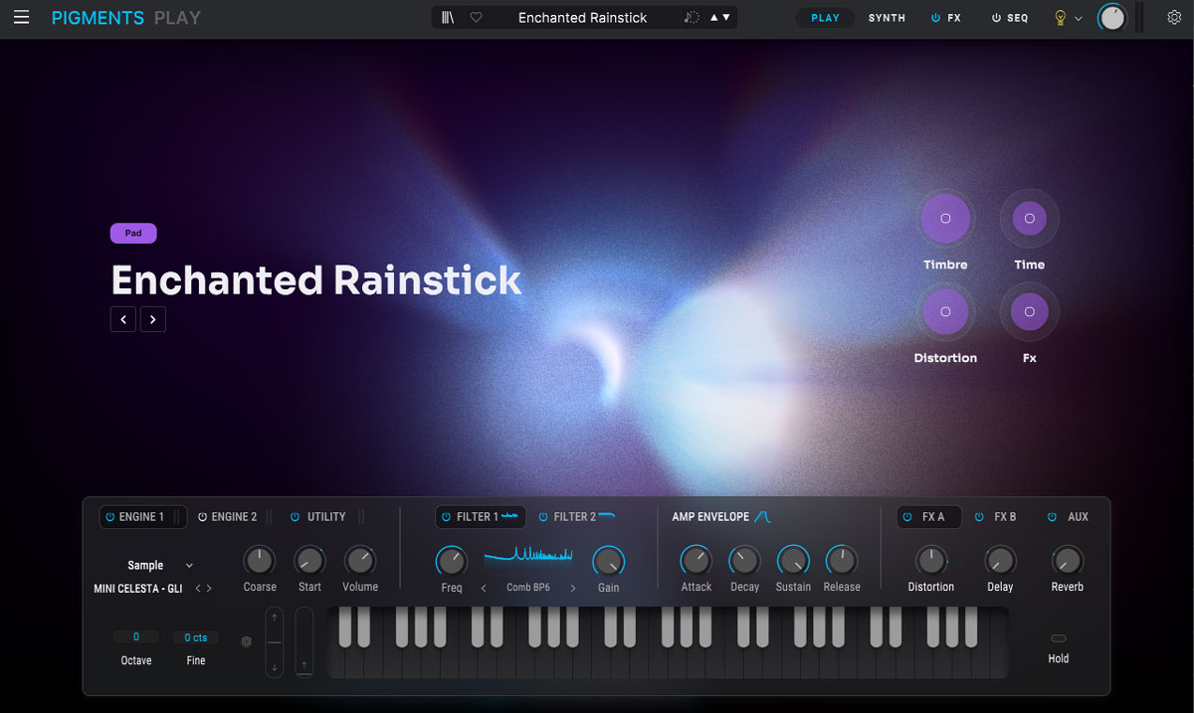Click the Enchanted Rainstick preset name in top bar
Viewport: 1194px width, 713px height.
click(x=582, y=18)
